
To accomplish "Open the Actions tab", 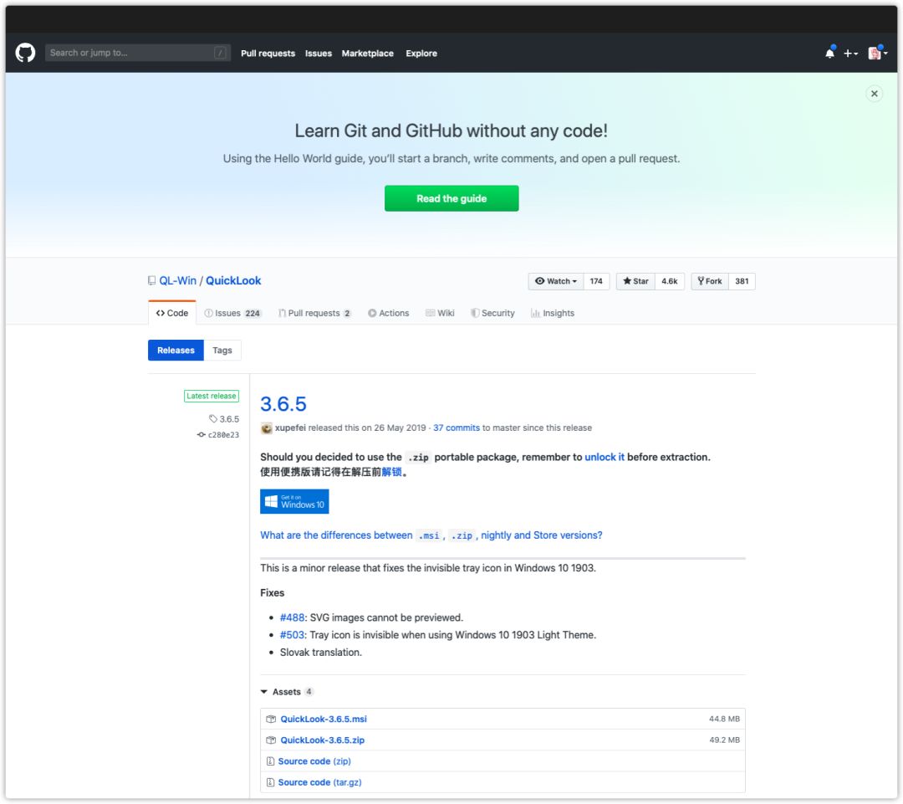I will click(x=389, y=313).
